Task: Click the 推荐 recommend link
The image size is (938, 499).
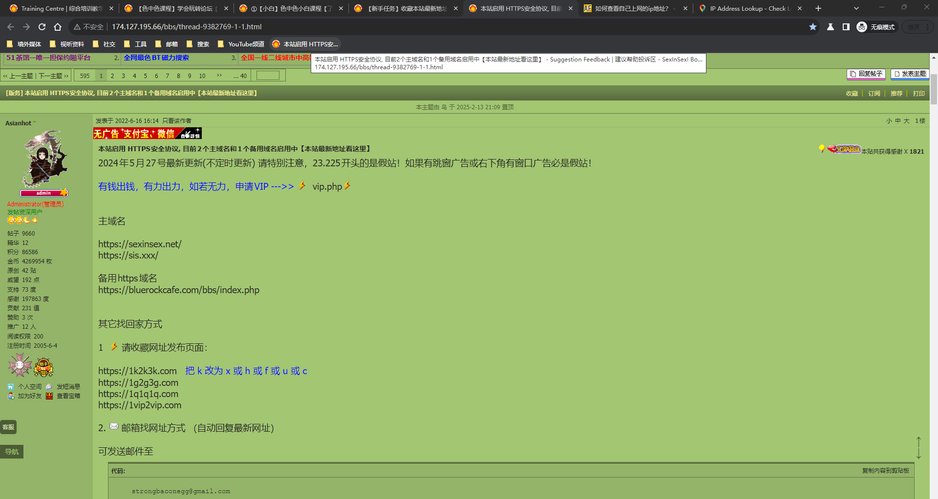Action: [x=896, y=93]
